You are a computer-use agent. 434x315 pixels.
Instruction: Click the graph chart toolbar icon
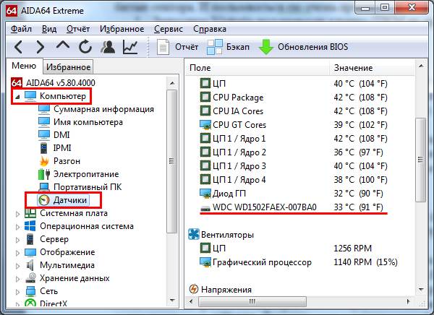coord(130,47)
